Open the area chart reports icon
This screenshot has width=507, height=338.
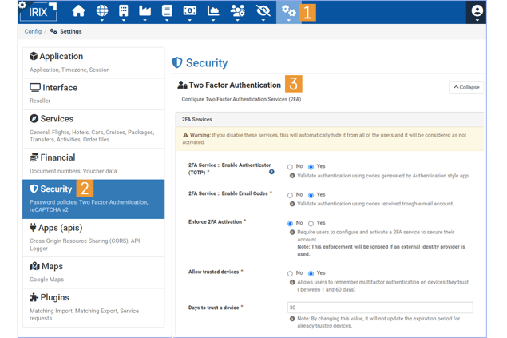[x=213, y=12]
